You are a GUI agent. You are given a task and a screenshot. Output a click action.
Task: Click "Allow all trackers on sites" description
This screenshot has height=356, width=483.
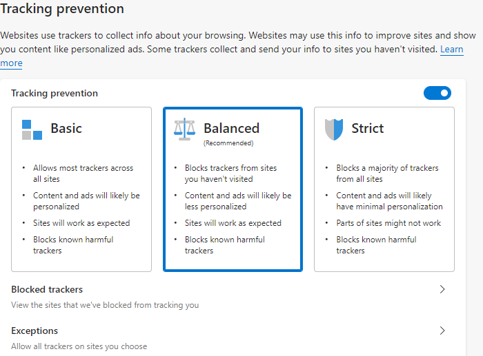[79, 346]
